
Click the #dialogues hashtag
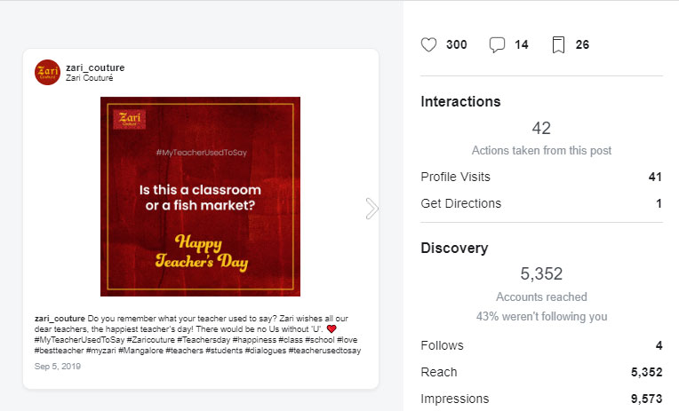pyautogui.click(x=266, y=351)
